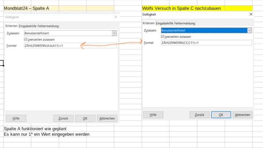The width and height of the screenshot is (263, 148).
Task: Switch to the Eingabehilfe tab in the left dialog
Action: click(27, 26)
